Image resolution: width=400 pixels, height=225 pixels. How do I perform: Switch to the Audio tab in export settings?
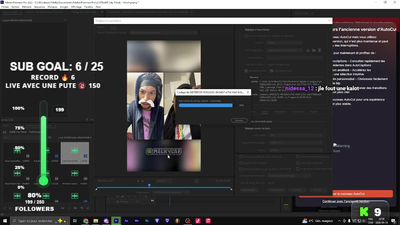tap(265, 112)
